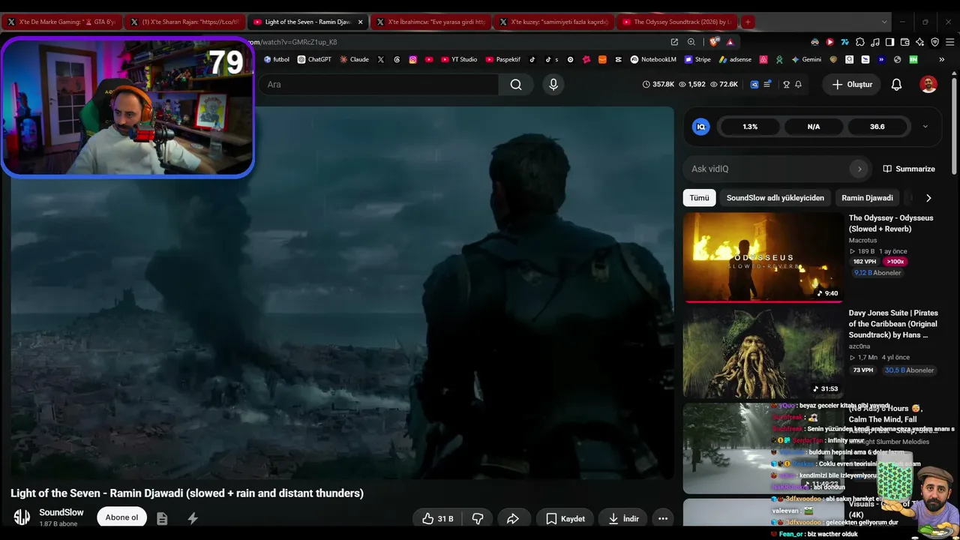Switch to the Sharan Rajan X tab
Image resolution: width=960 pixels, height=540 pixels.
click(184, 22)
